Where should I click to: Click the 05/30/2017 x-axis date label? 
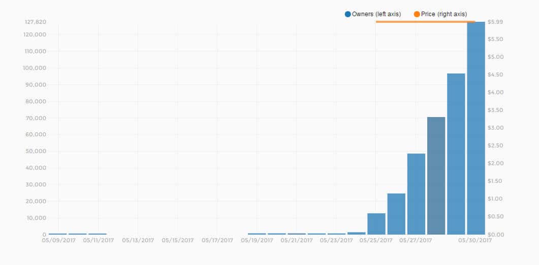click(x=475, y=240)
